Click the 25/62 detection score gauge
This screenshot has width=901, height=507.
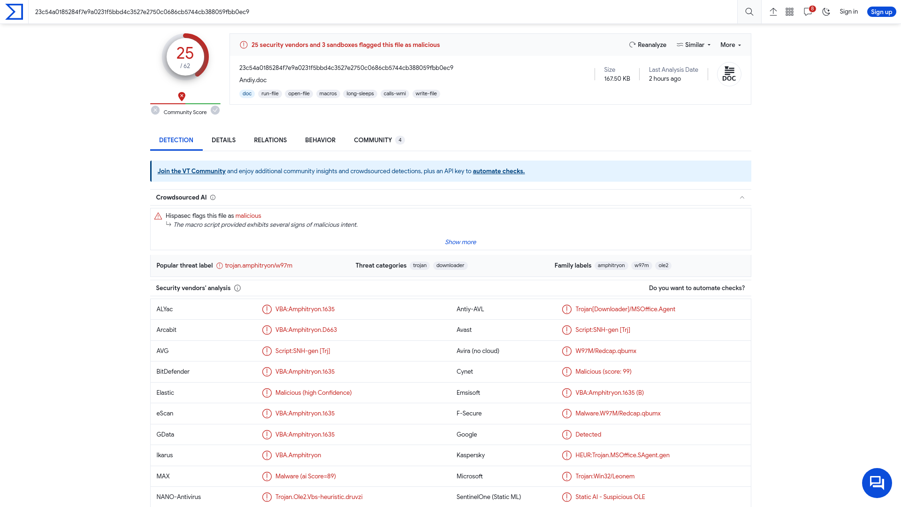tap(185, 57)
